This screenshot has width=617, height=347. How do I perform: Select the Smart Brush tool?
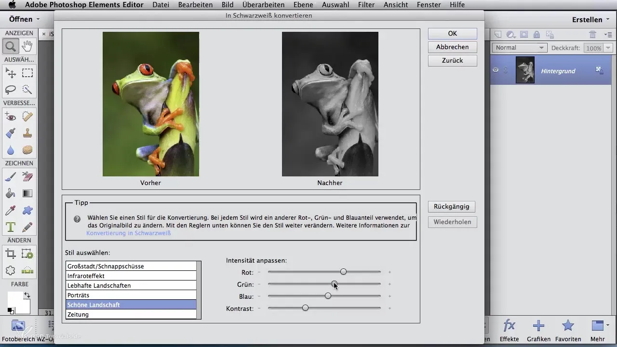11,133
